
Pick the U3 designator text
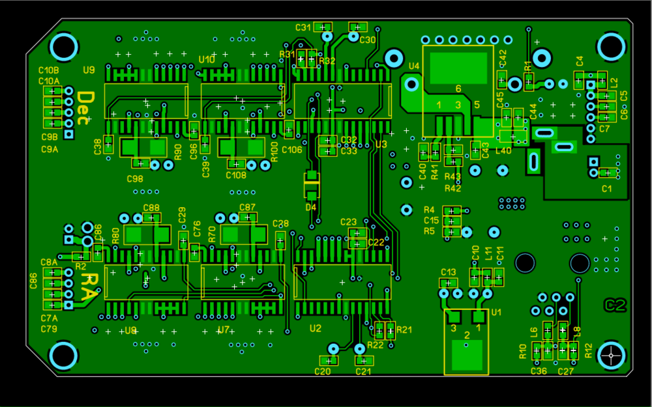point(381,144)
